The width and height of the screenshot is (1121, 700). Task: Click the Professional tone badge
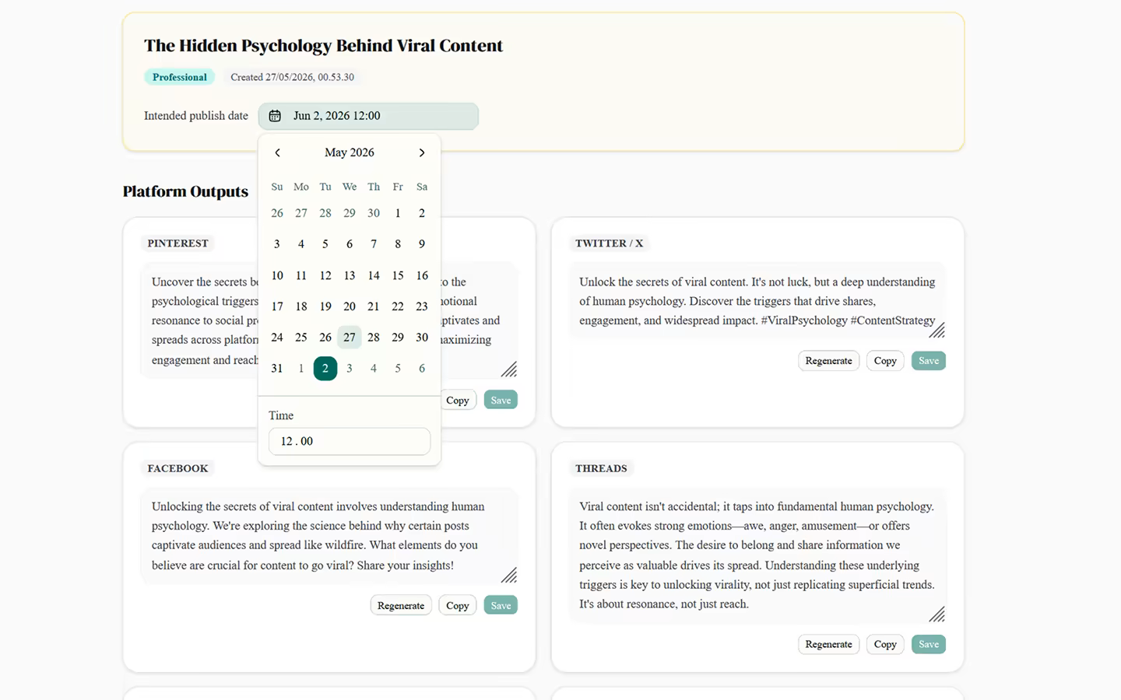(x=180, y=77)
